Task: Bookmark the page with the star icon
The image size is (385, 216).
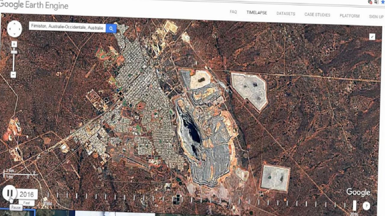Action: pyautogui.click(x=383, y=2)
